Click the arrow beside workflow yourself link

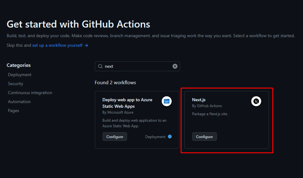[x=86, y=46]
